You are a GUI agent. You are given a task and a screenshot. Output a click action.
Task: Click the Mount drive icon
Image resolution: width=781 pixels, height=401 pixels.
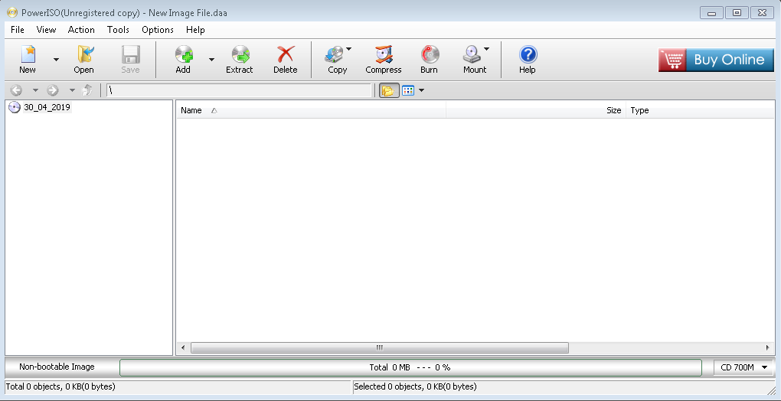[472, 55]
